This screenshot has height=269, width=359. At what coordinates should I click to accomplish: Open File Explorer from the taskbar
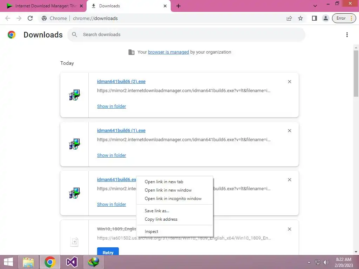(x=28, y=262)
